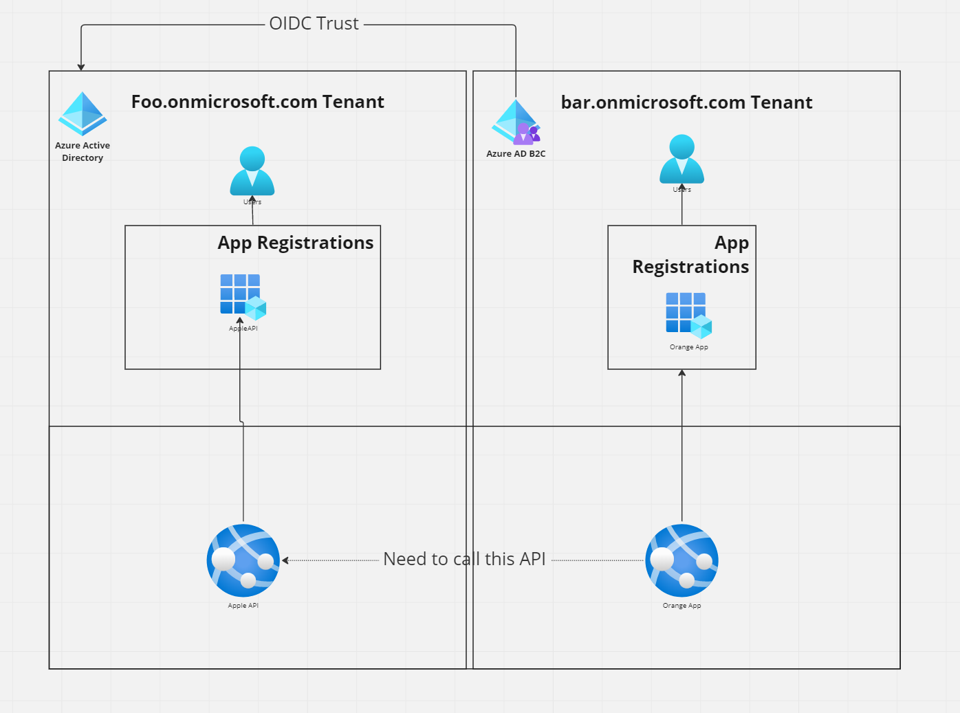
Task: Click the left App Registrations box header
Action: click(295, 242)
